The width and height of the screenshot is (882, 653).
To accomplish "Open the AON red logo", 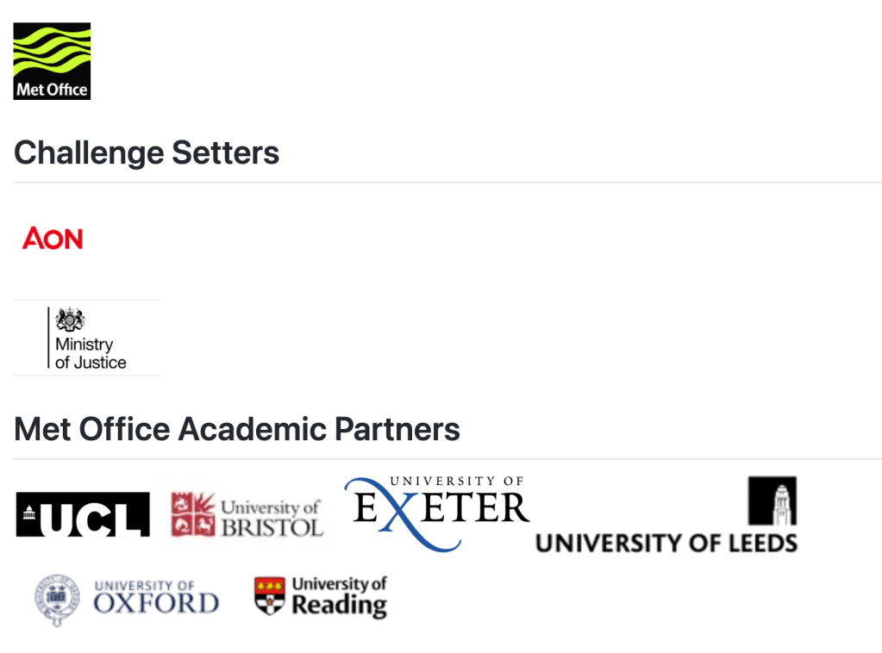I will tap(53, 238).
